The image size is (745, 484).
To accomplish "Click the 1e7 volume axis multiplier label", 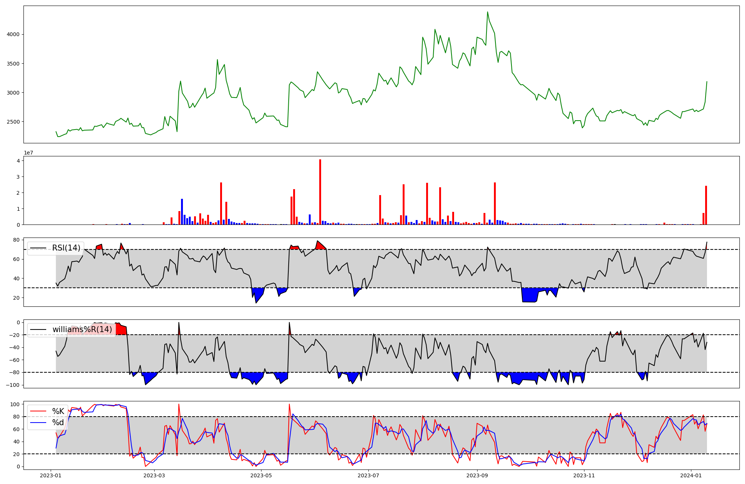I will pos(28,153).
